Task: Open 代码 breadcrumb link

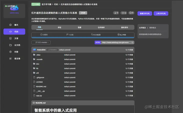Action: pos(56,4)
